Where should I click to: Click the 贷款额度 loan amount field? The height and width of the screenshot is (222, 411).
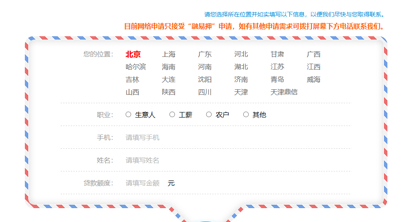[x=142, y=183]
